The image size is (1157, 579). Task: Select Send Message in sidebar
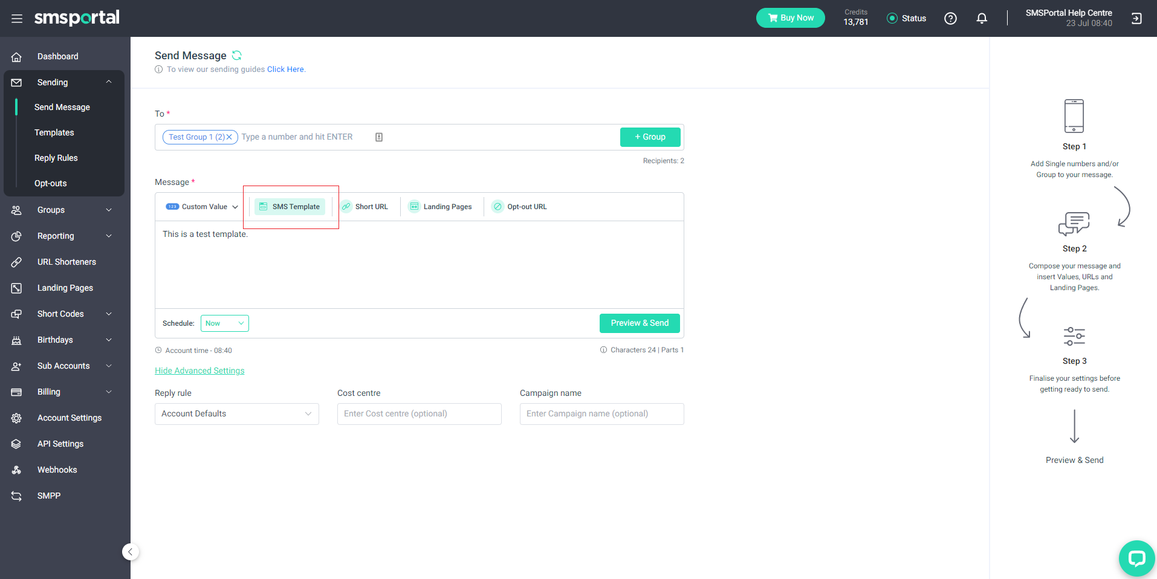62,107
